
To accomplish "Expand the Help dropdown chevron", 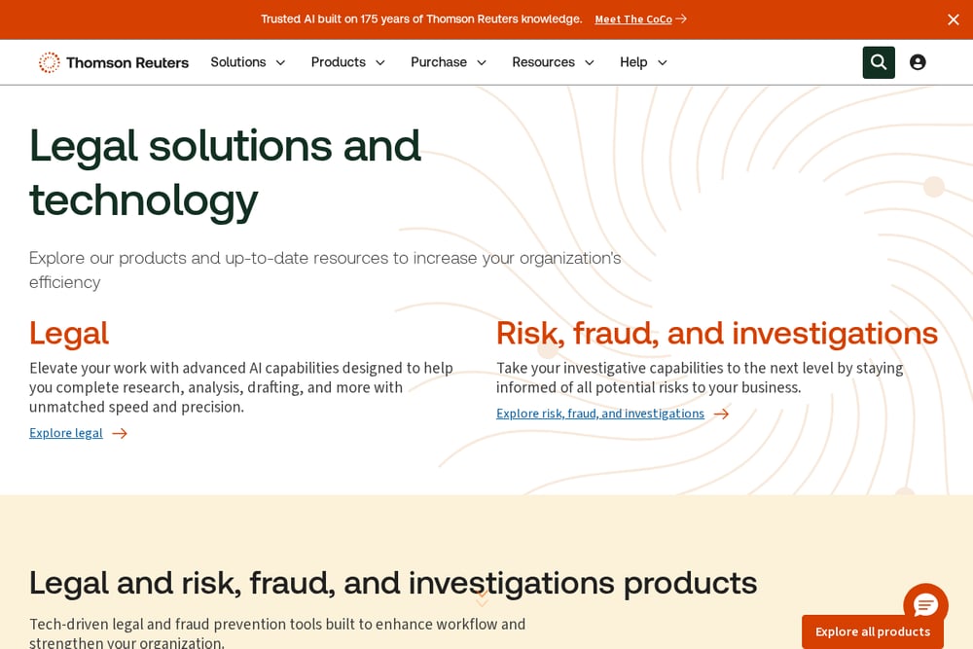I will click(662, 62).
